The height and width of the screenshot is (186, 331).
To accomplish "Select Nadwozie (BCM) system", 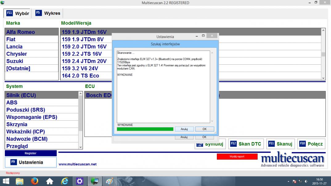I will pyautogui.click(x=42, y=139).
